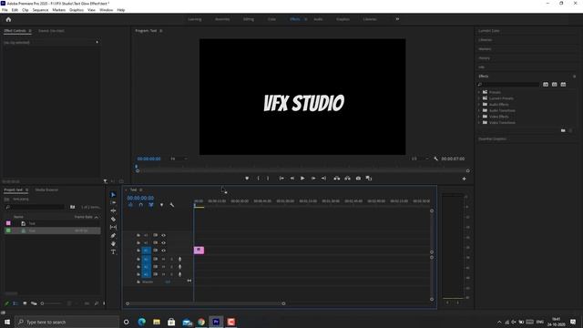
Task: Hide track V1 using its eye icon
Action: click(x=163, y=251)
